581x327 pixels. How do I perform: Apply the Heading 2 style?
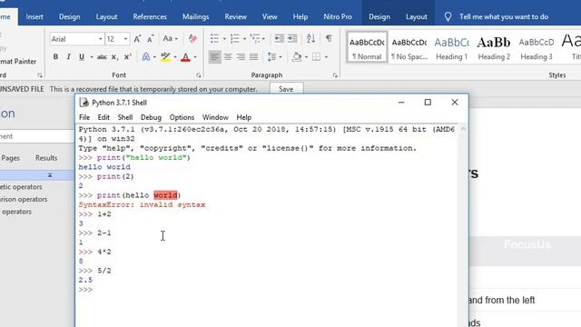[494, 47]
